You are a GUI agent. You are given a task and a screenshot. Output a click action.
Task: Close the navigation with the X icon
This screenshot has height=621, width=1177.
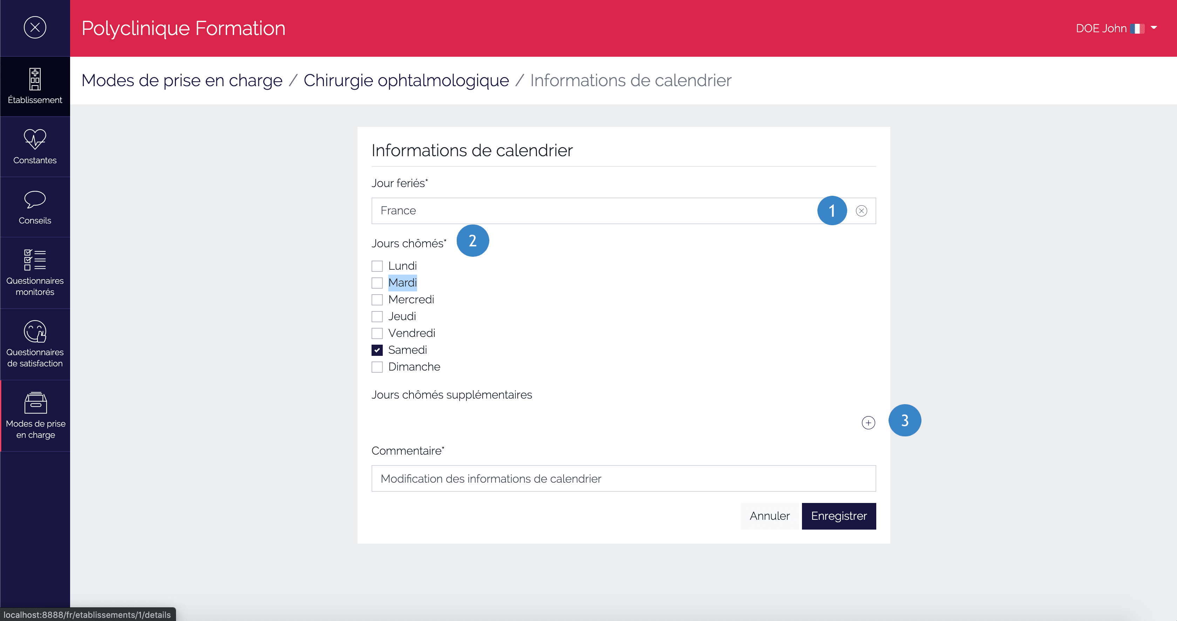tap(35, 27)
